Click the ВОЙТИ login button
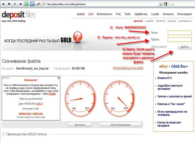 tap(184, 47)
